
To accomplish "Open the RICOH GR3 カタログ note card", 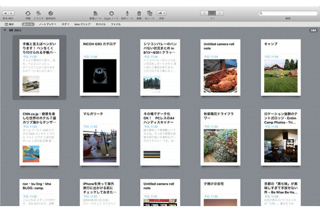I will [99, 67].
